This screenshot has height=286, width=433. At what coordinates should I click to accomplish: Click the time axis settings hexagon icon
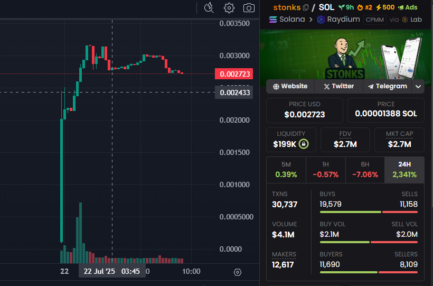point(238,272)
